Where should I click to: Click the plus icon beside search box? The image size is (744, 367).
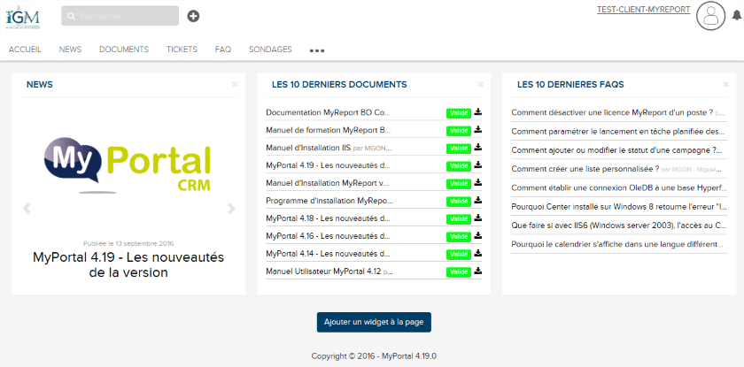pos(193,16)
